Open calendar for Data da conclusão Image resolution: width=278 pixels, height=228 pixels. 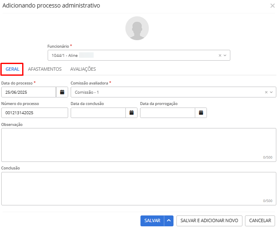(131, 113)
